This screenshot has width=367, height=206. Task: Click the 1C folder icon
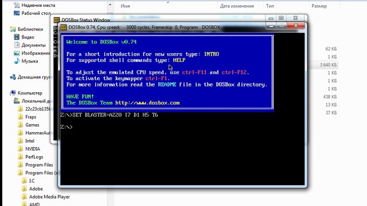pos(24,181)
